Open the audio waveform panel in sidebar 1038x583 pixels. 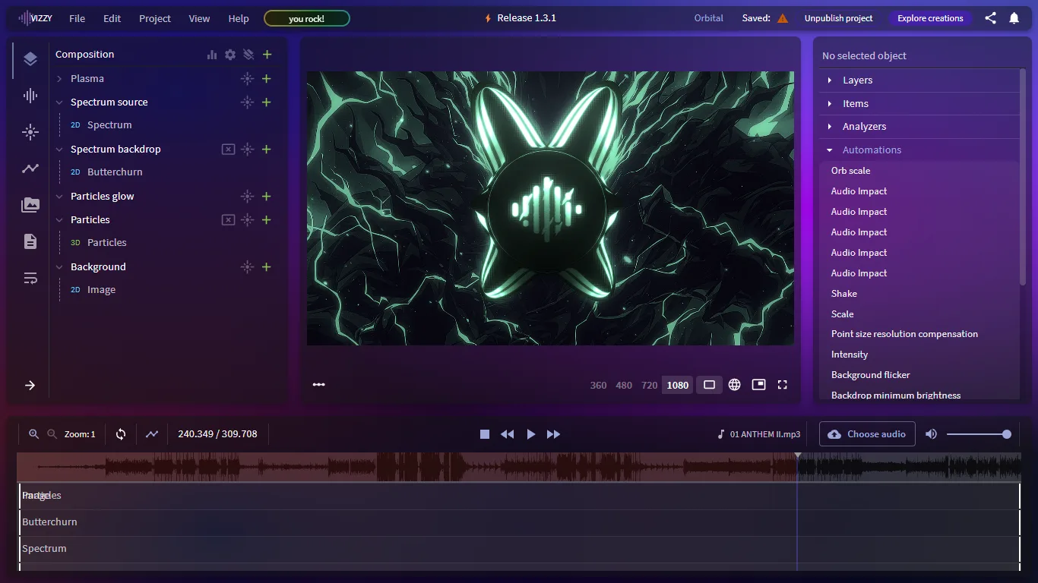[30, 96]
